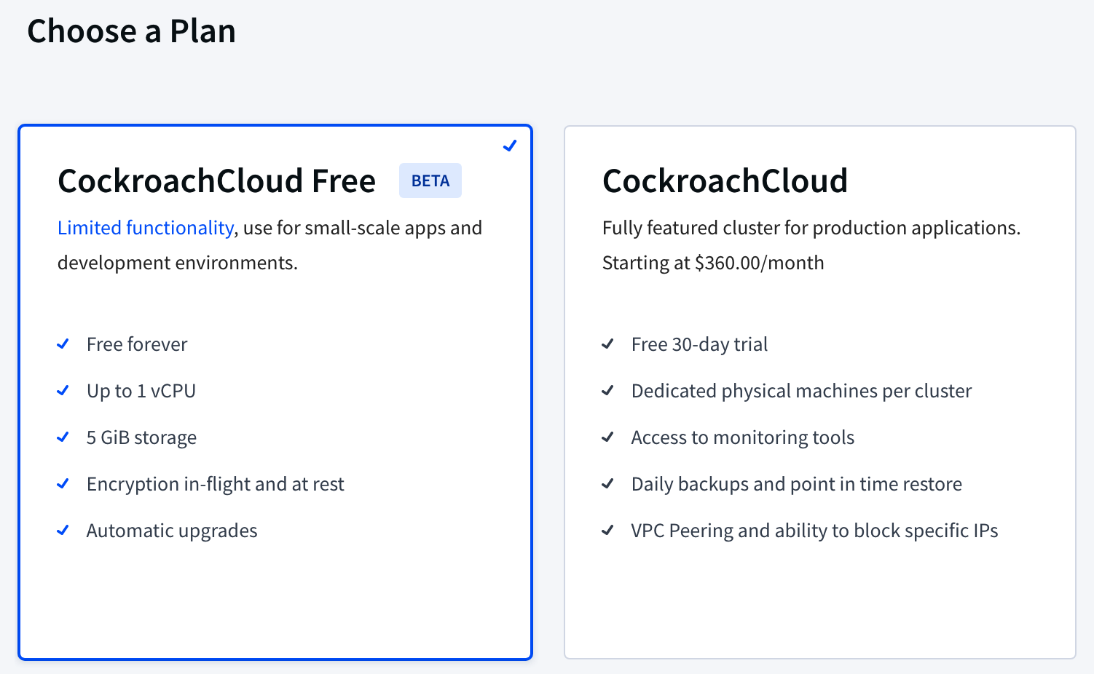The width and height of the screenshot is (1094, 674).
Task: Click the checkmark next to Free 30-day trial
Action: [607, 344]
